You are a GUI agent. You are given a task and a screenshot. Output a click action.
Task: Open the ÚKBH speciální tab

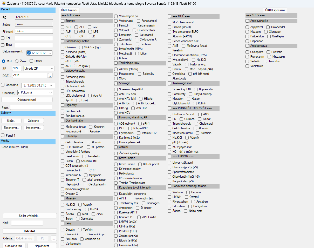[x=275, y=10]
